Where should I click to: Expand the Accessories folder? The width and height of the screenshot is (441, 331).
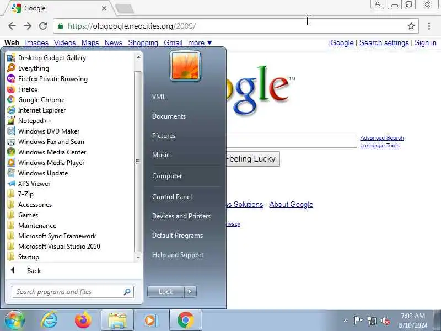[x=35, y=204]
